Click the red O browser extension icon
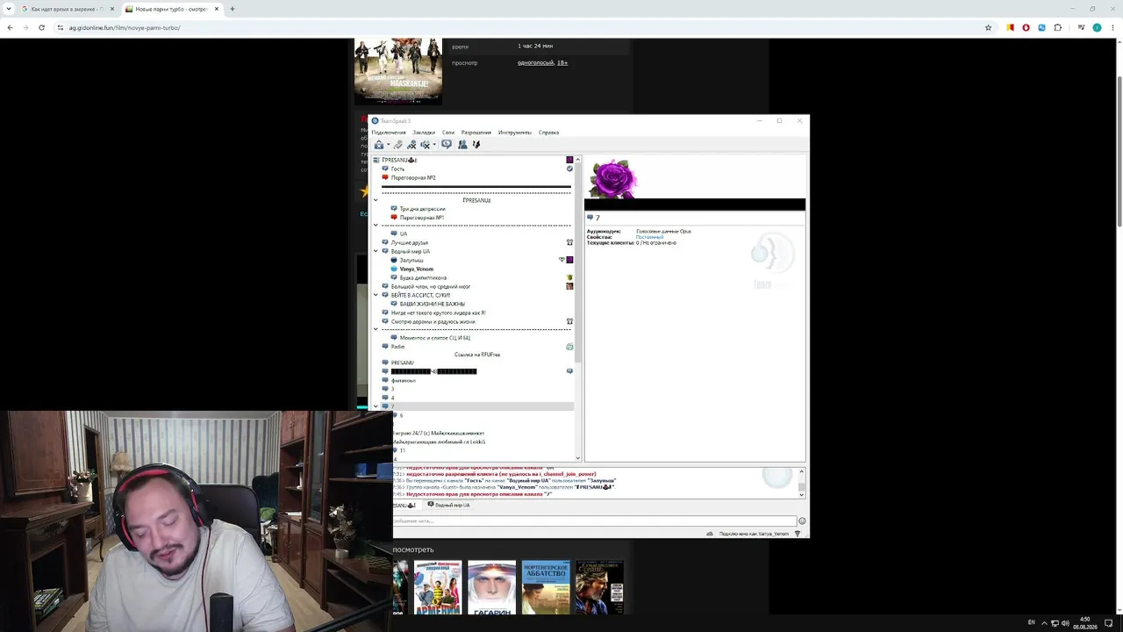The height and width of the screenshot is (632, 1123). (1026, 27)
